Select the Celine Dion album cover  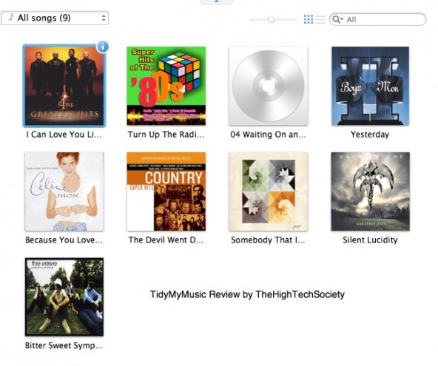(x=64, y=192)
